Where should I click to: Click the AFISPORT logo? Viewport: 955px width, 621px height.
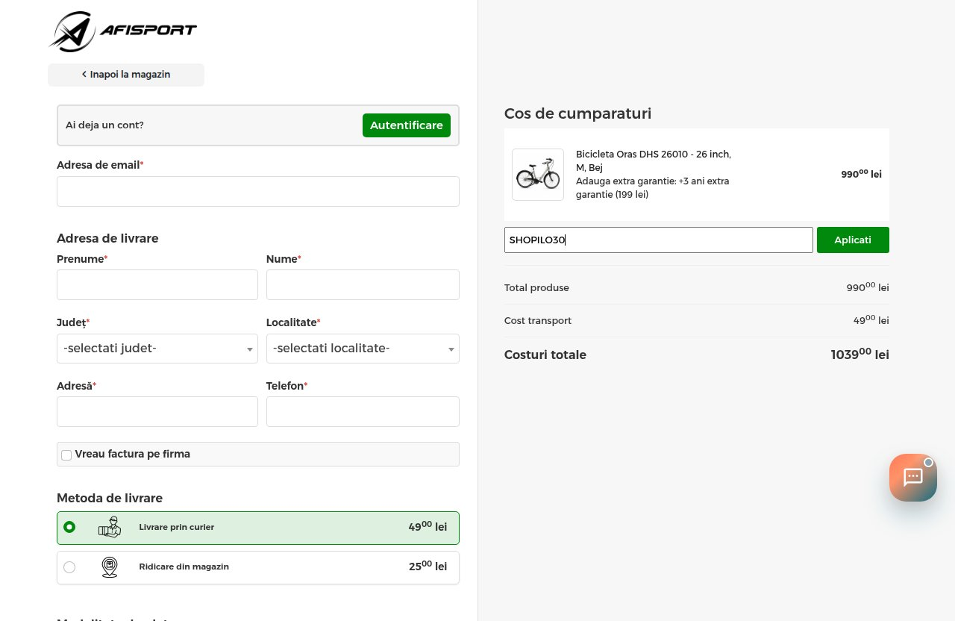(x=122, y=31)
